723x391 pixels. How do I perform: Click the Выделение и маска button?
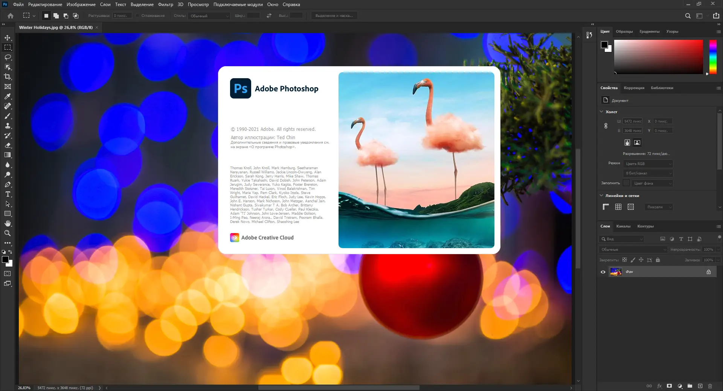tap(334, 15)
